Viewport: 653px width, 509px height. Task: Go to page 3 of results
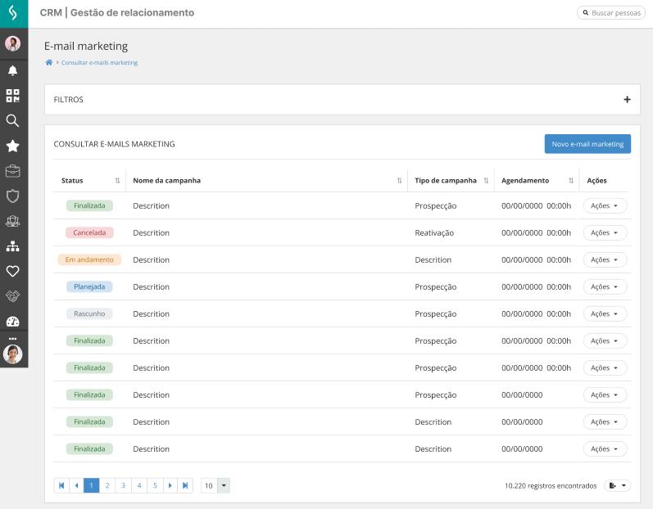coord(123,485)
